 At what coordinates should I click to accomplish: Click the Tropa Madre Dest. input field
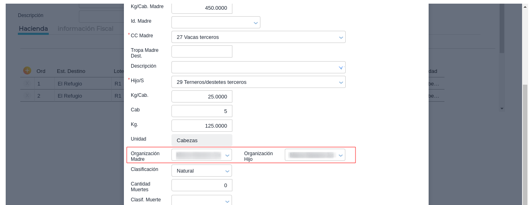point(202,51)
